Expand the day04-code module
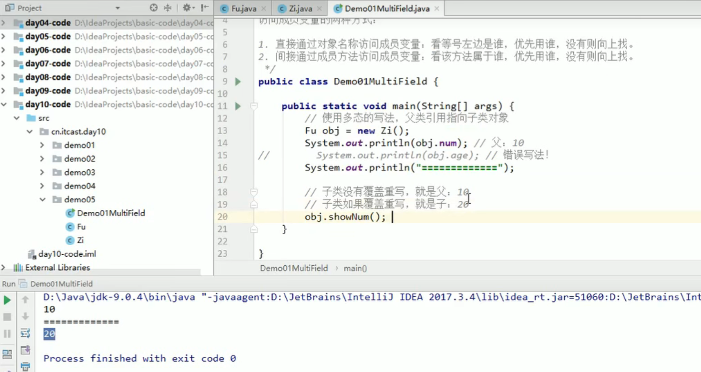Viewport: 701px width, 372px height. pos(4,23)
